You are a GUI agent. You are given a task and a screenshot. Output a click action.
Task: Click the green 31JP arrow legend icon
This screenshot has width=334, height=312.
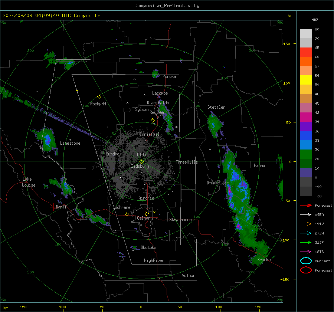306,242
